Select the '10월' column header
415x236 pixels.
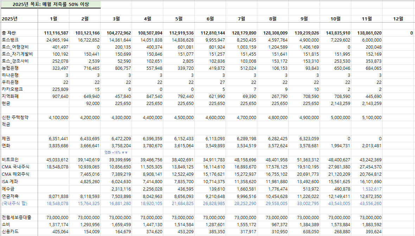335,19
